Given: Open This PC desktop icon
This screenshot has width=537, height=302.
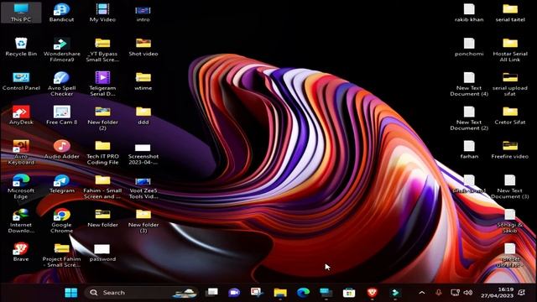Looking at the screenshot, I should 21,13.
